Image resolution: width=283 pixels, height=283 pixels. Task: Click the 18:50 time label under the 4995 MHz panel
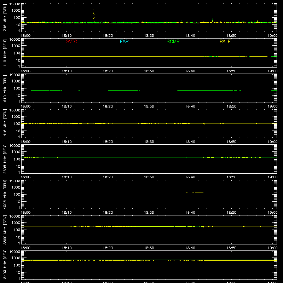(x=231, y=213)
